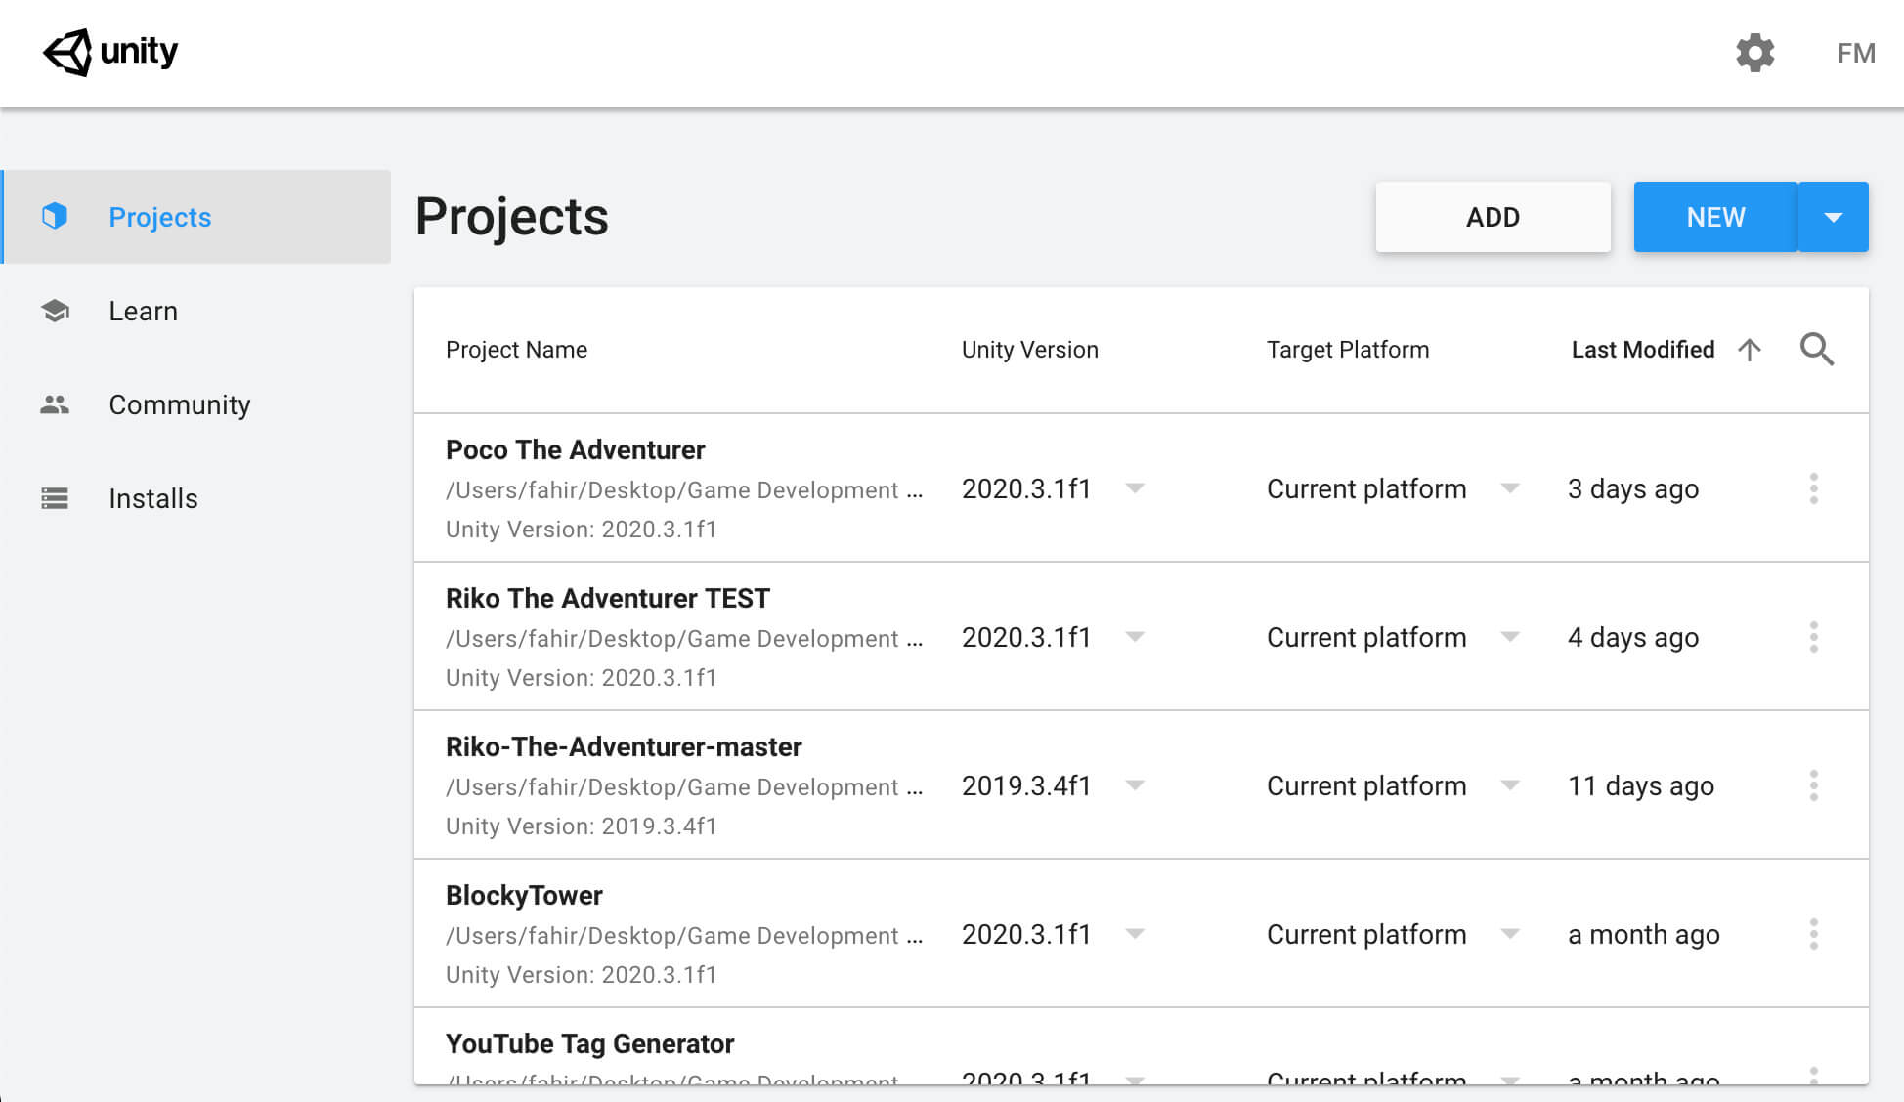This screenshot has height=1102, width=1904.
Task: Click the '3 days ago' modified value
Action: pyautogui.click(x=1633, y=489)
